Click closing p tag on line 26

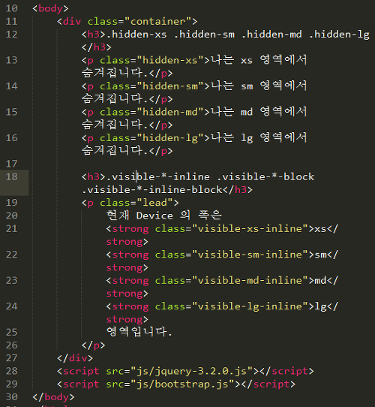93,345
